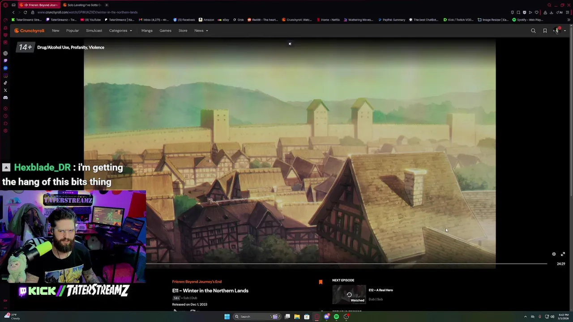Screen dimensions: 573x322
Task: Open Spotify Web Player bookmark
Action: (x=528, y=20)
